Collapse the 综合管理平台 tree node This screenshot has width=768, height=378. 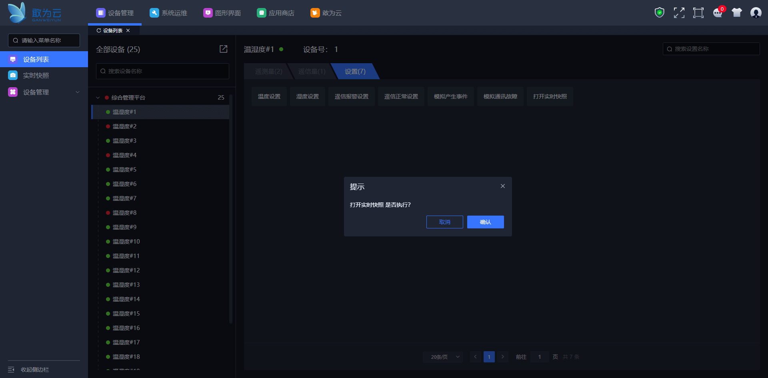point(98,98)
